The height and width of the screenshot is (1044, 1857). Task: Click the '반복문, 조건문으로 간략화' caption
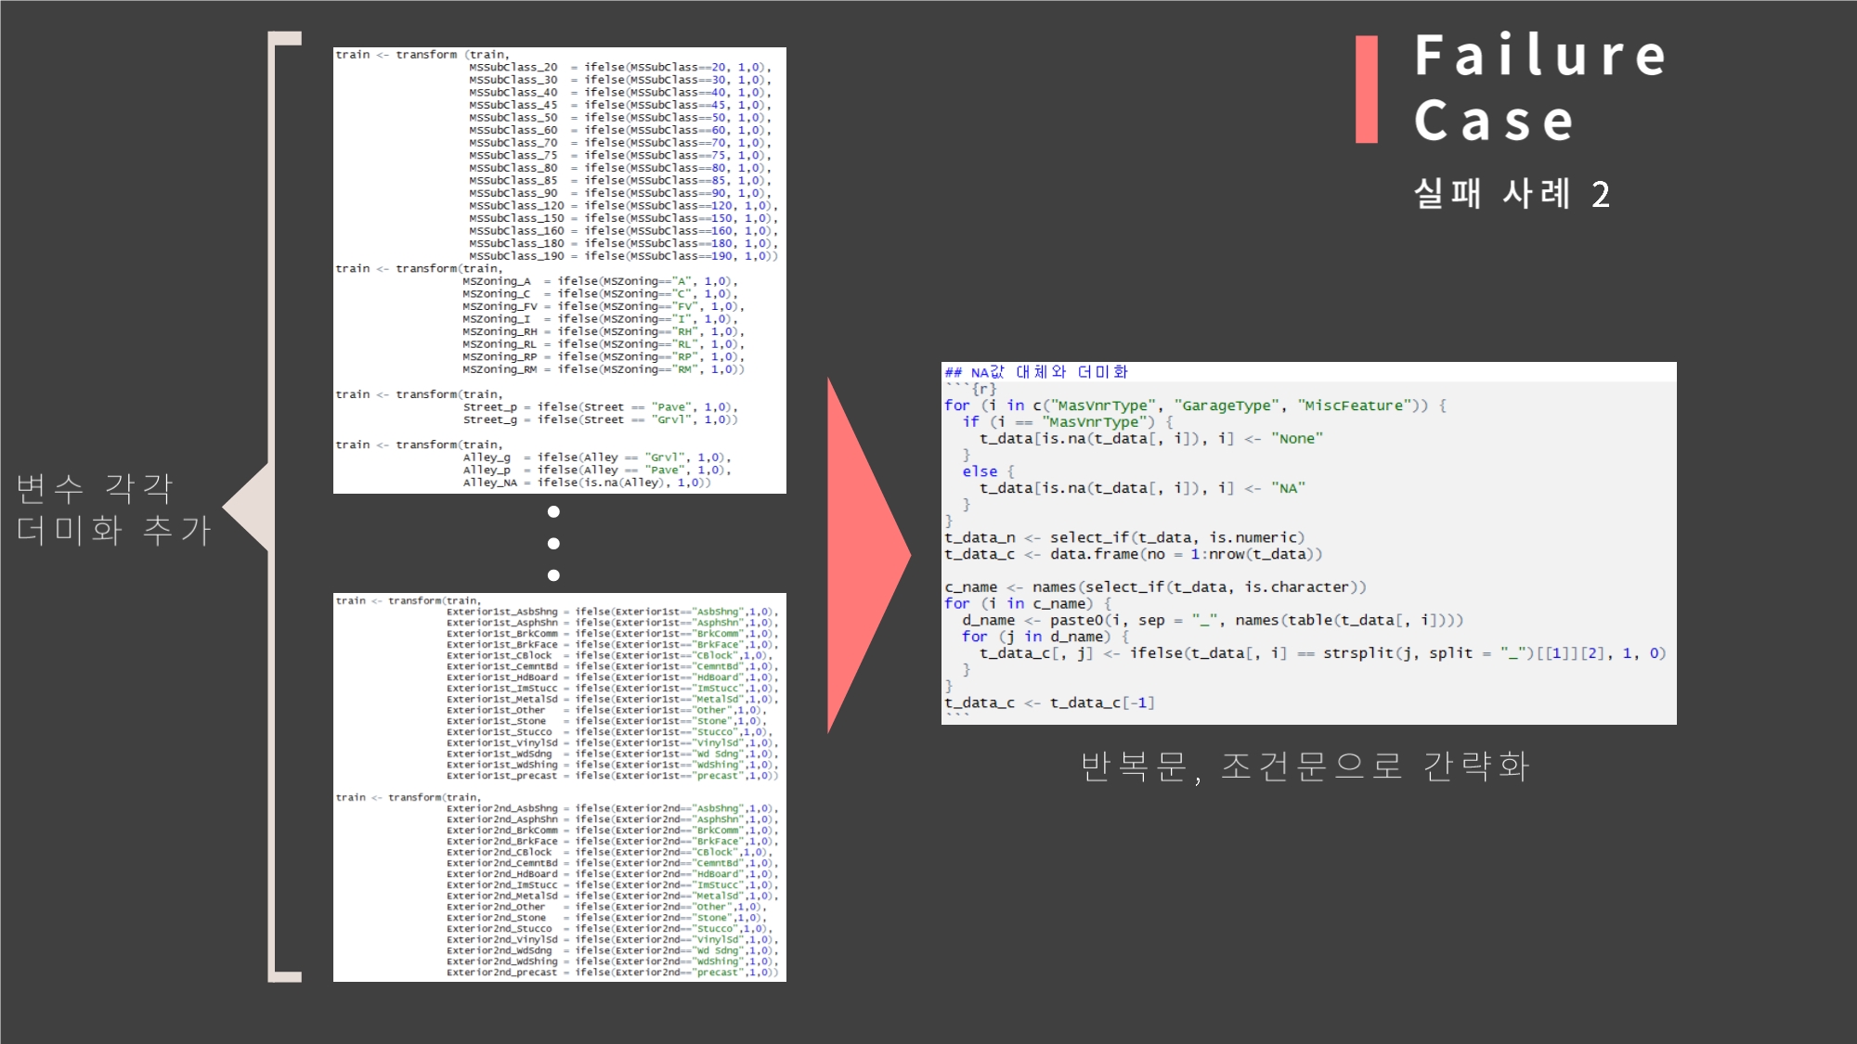click(x=1305, y=767)
